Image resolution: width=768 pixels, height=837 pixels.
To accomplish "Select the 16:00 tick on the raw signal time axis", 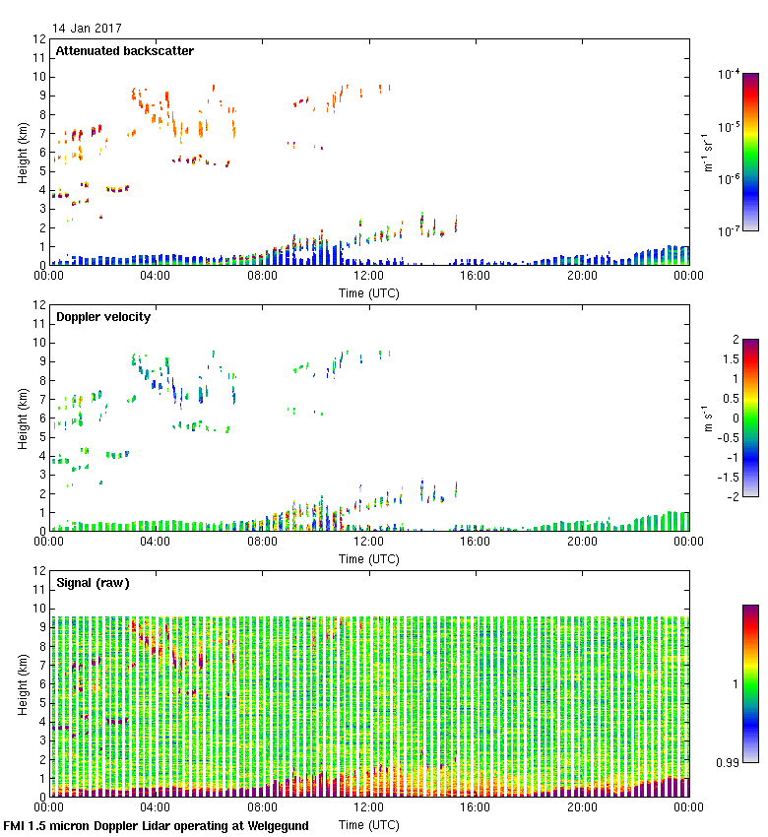I will 476,807.
